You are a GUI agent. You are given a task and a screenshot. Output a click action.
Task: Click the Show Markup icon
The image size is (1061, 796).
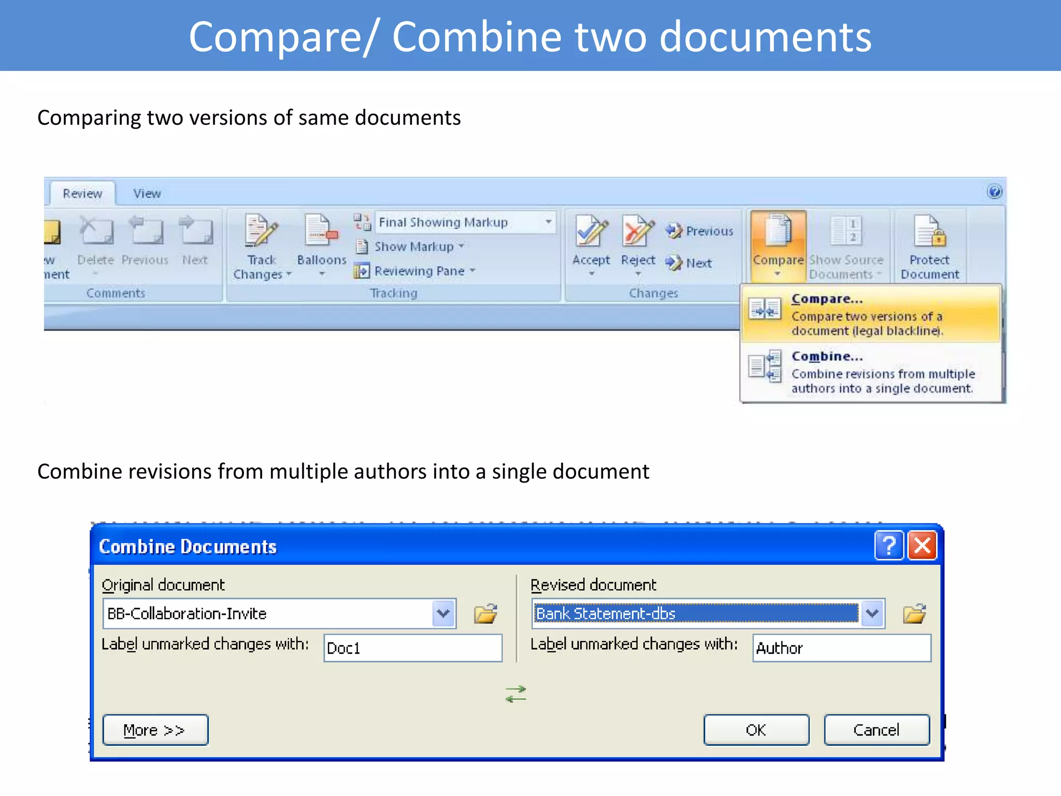point(362,246)
